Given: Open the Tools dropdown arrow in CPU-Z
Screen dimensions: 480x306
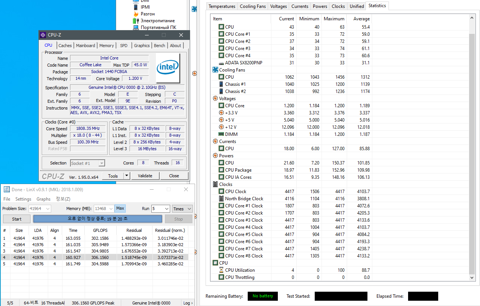Looking at the screenshot, I should click(126, 176).
